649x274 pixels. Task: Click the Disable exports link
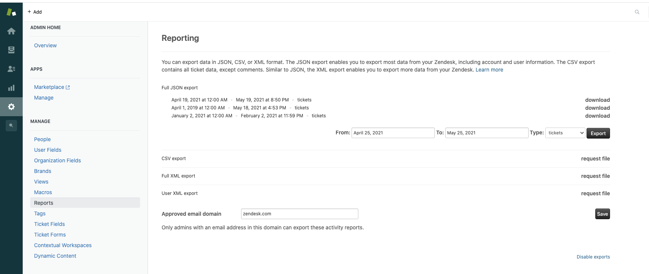click(x=593, y=257)
